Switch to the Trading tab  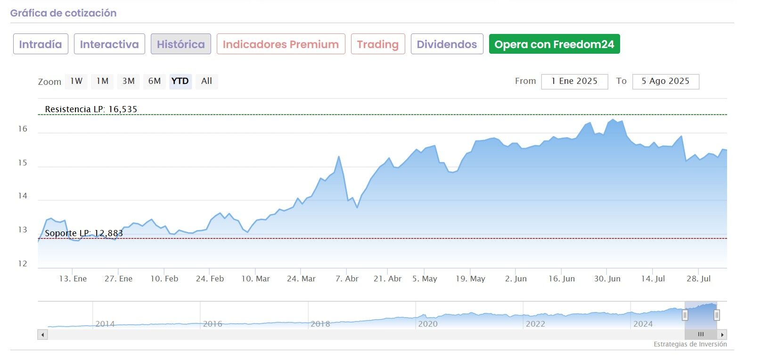(x=378, y=44)
